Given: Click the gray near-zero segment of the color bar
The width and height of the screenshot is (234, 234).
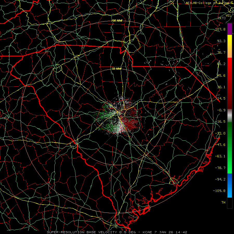Looking at the screenshot, I should (230, 116).
